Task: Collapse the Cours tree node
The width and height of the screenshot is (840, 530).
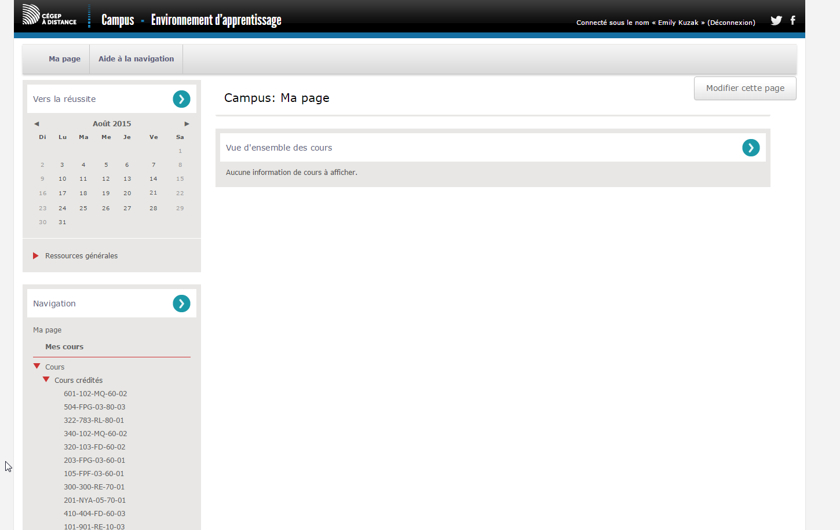Action: (37, 366)
